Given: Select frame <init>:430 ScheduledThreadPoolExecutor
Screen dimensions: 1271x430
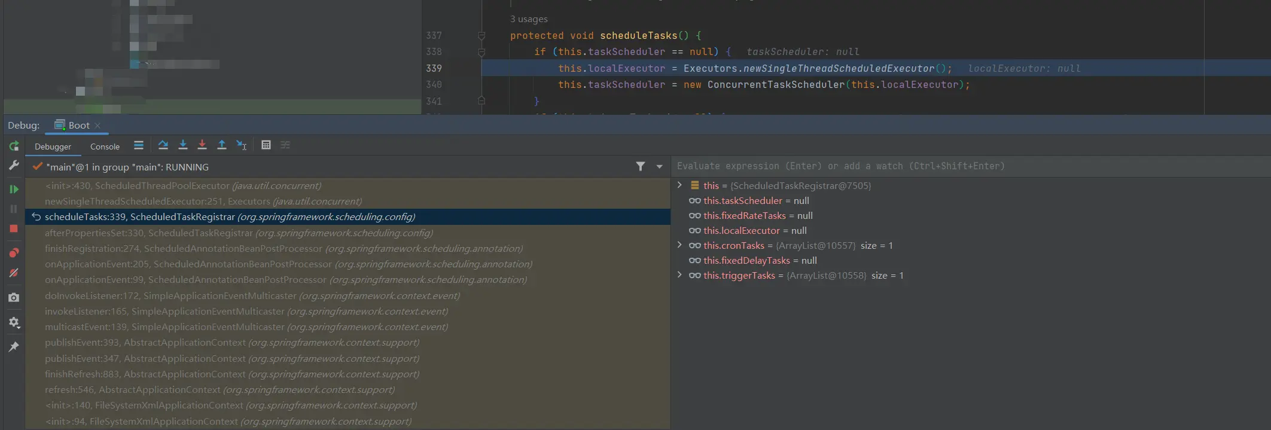Looking at the screenshot, I should (348, 186).
